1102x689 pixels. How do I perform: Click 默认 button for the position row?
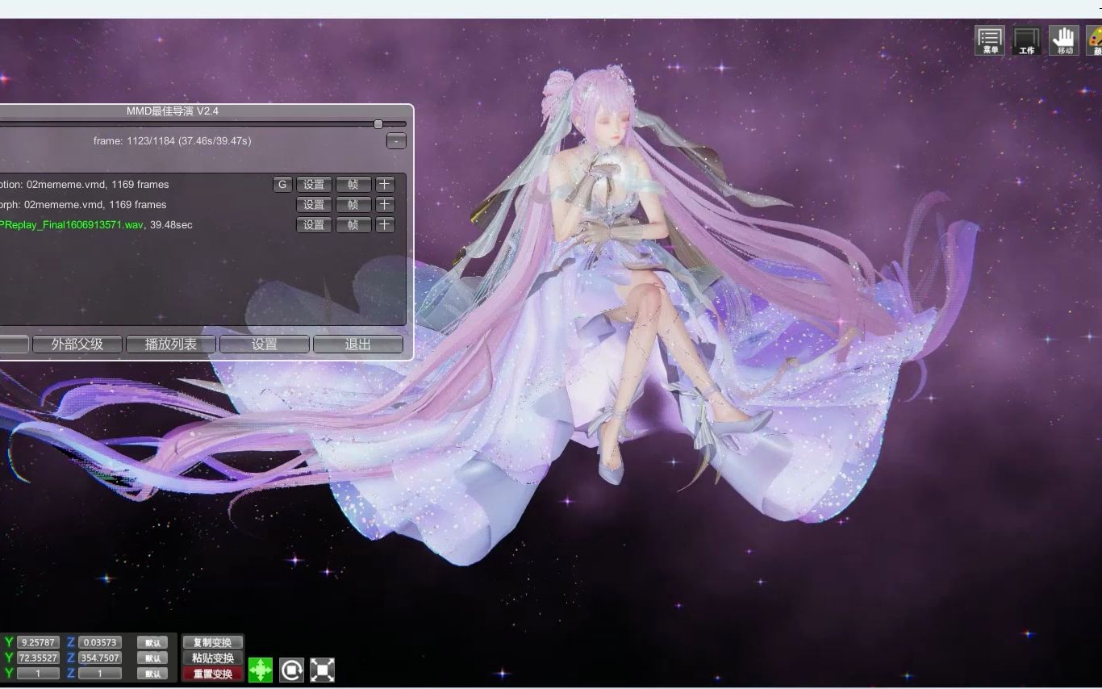152,642
